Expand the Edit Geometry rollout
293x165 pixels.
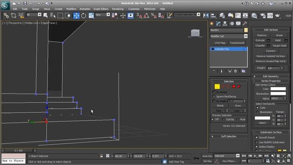point(271,77)
